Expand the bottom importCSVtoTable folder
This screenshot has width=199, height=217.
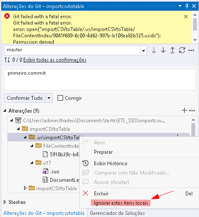25,188
